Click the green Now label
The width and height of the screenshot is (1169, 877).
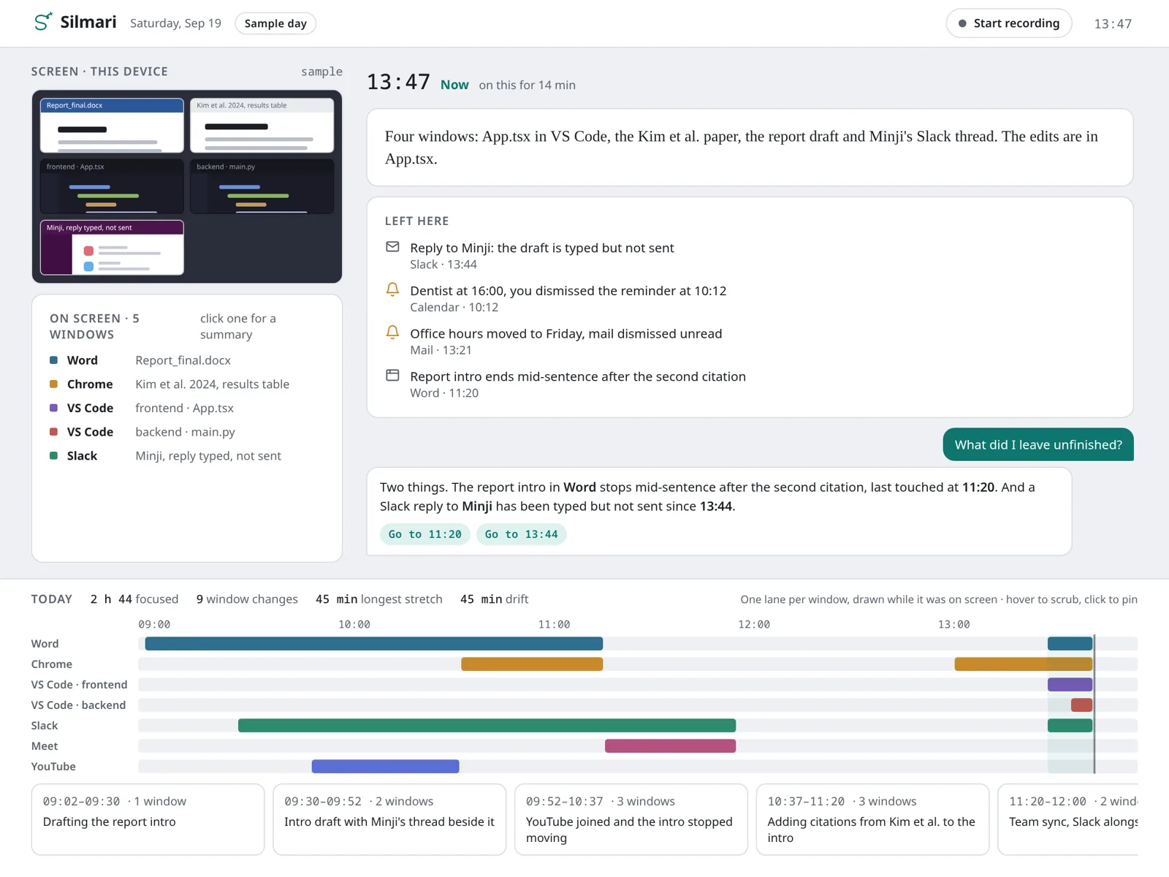[x=454, y=85]
